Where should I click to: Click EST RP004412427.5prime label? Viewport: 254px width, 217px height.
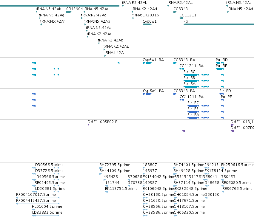[36, 201]
